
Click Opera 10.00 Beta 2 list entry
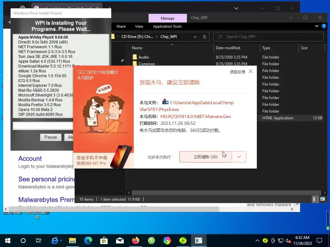pyautogui.click(x=35, y=110)
